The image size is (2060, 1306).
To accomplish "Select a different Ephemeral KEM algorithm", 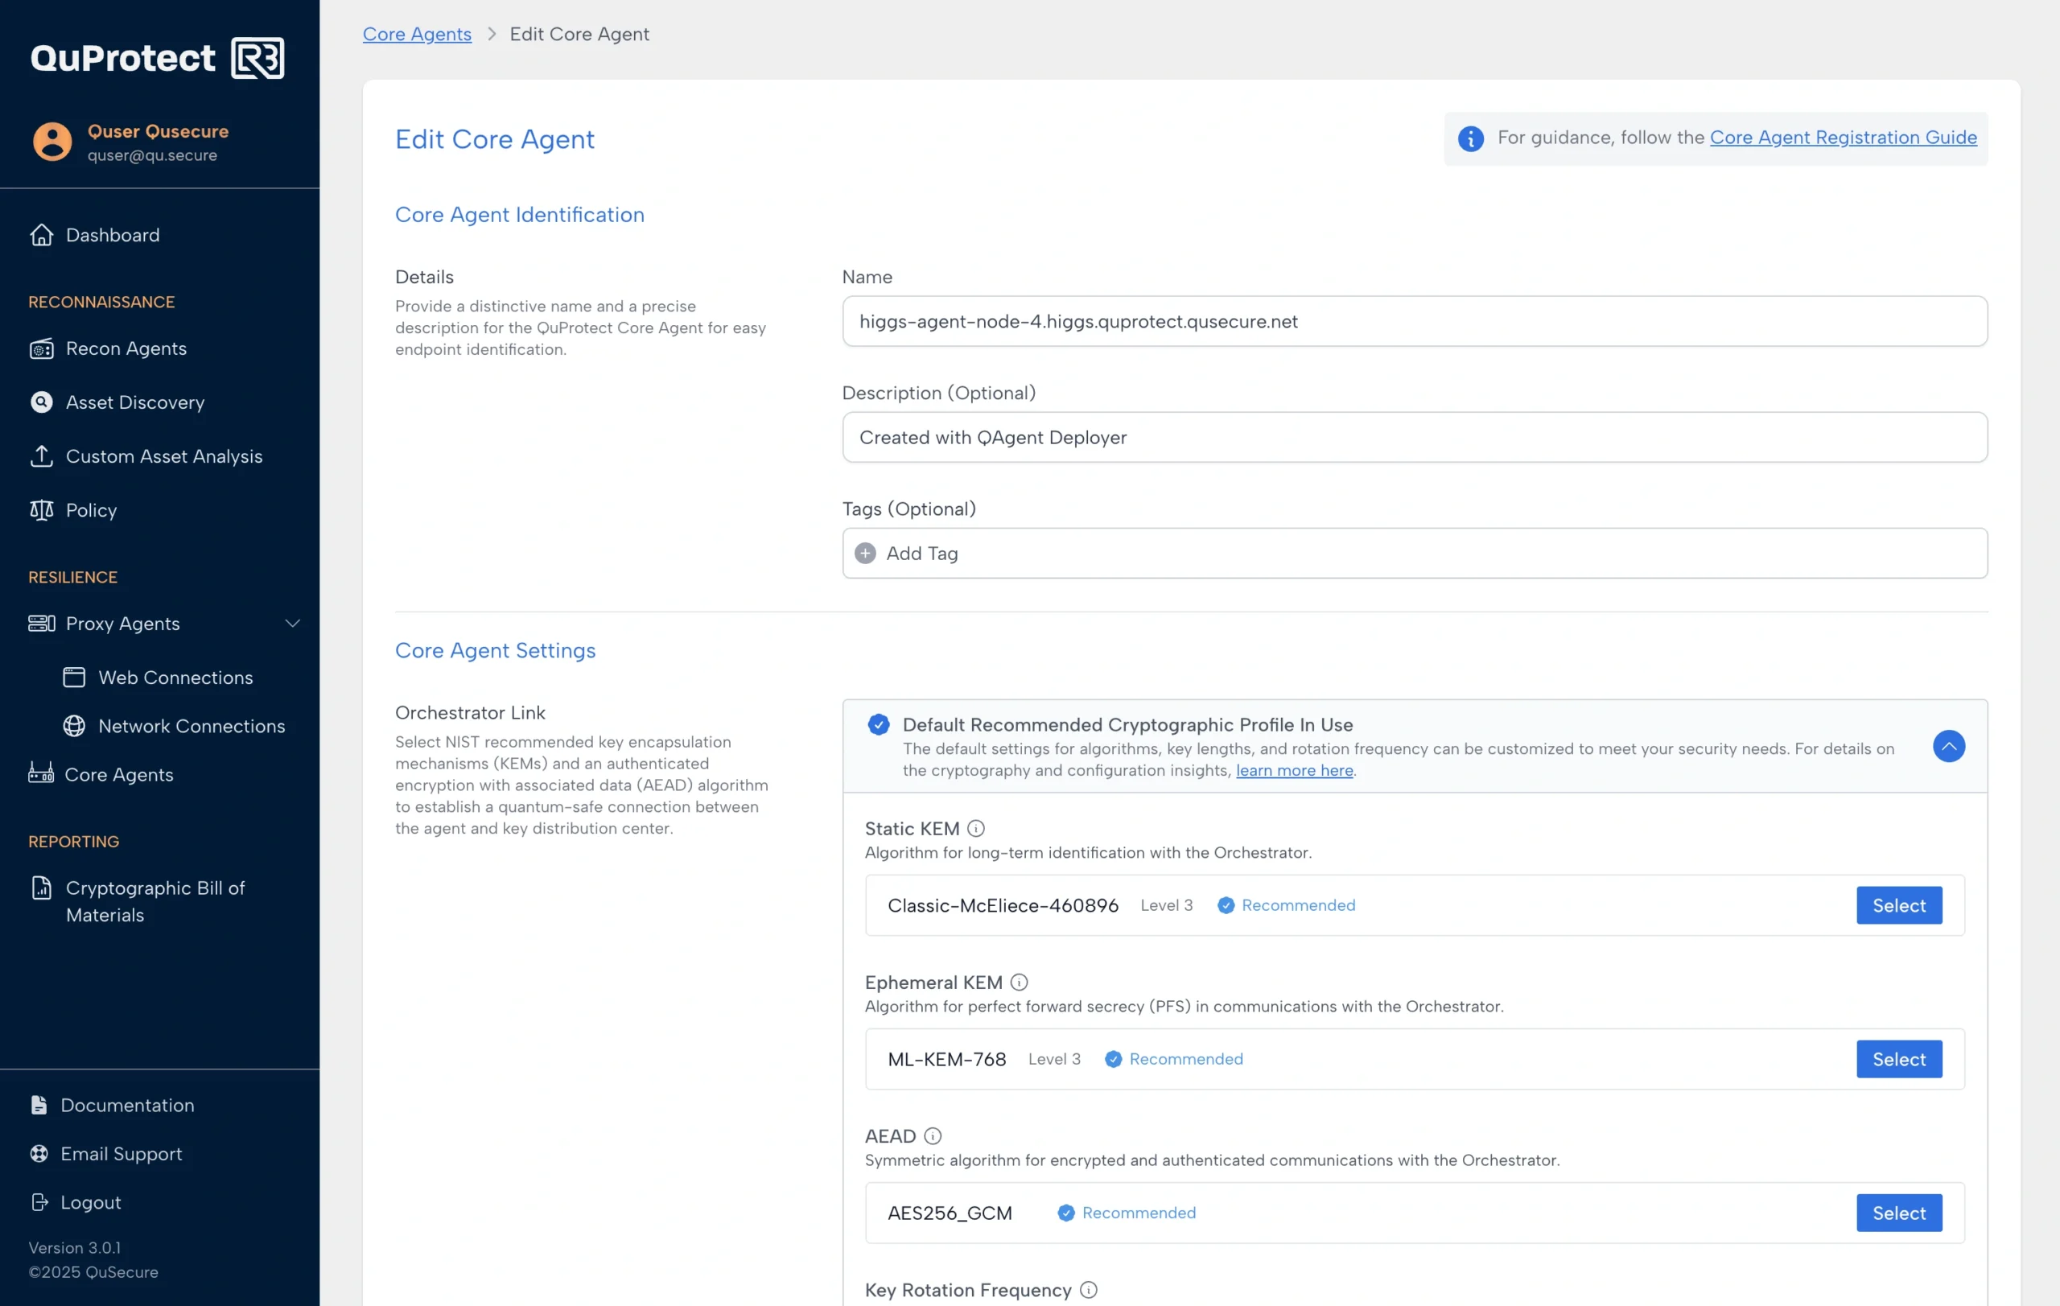I will pos(1898,1059).
